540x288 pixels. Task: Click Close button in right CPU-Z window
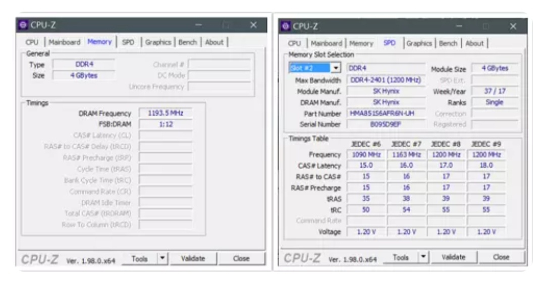coord(501,257)
